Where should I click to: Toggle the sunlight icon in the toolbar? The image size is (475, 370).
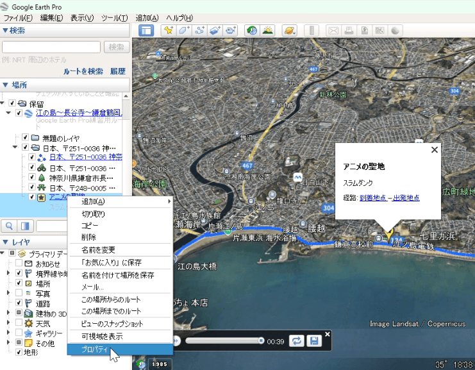click(268, 30)
